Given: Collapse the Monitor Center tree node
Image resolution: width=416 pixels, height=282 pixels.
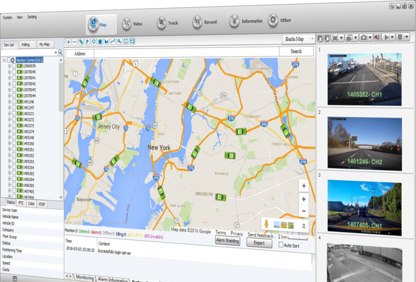Looking at the screenshot, I should 4,60.
